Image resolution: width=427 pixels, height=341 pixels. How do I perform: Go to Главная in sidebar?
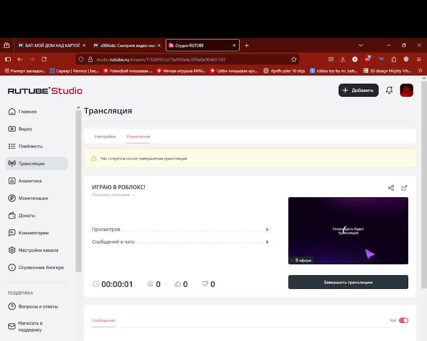pyautogui.click(x=37, y=112)
